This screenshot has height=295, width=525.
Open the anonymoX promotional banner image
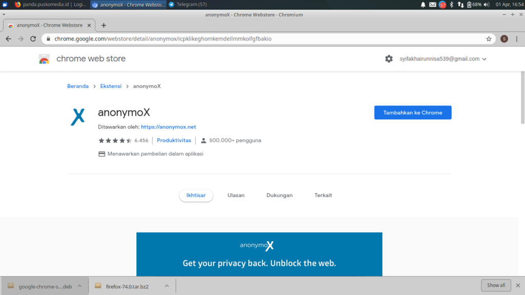[259, 254]
